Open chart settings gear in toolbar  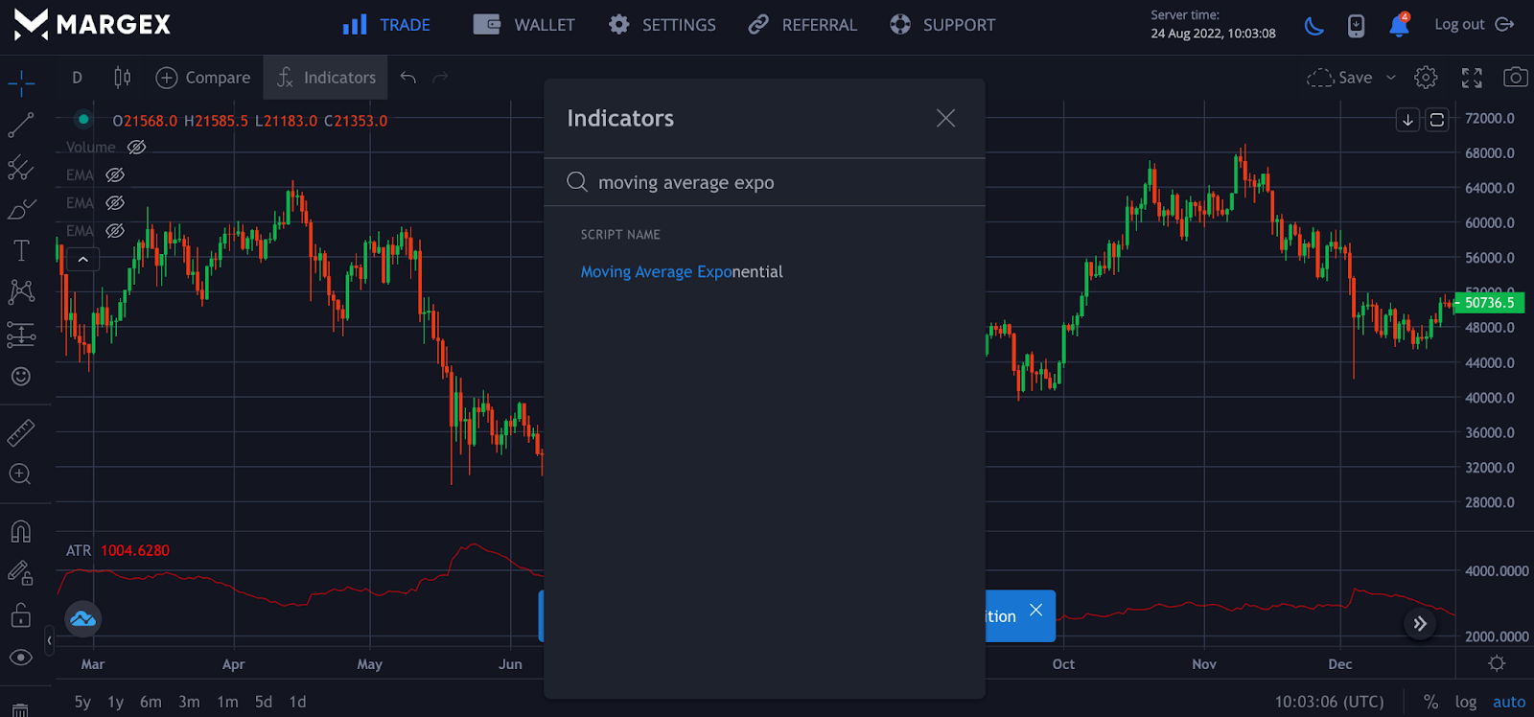click(1426, 78)
